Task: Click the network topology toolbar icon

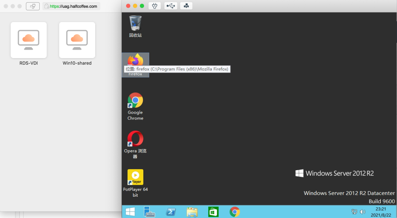Action: [x=186, y=6]
